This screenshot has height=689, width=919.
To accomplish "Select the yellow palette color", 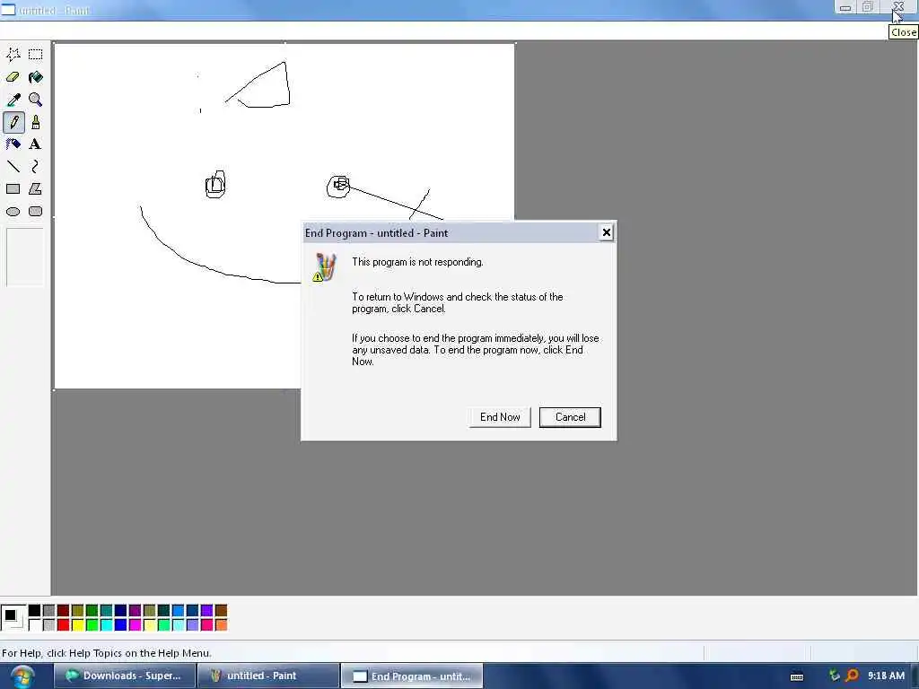I will pos(77,625).
